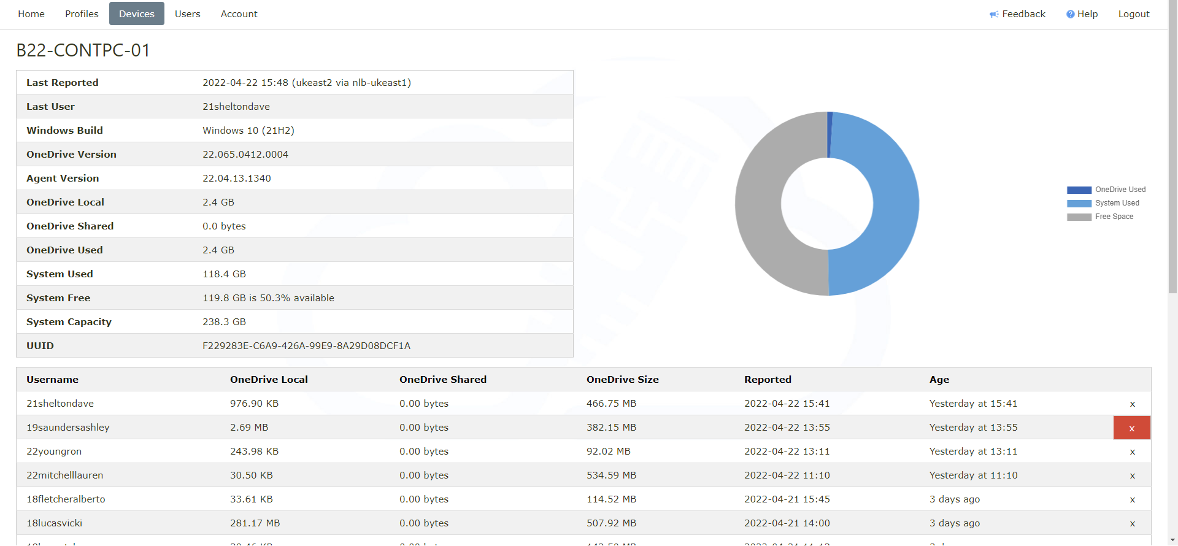This screenshot has height=546, width=1178.
Task: Remove the 21sheltondave row with x
Action: pos(1132,404)
